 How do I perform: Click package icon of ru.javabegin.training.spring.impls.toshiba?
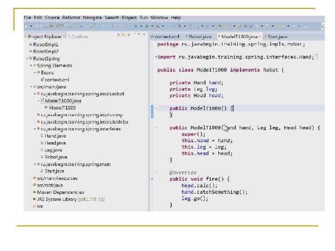tap(38, 122)
